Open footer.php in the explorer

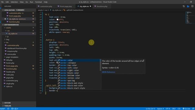tap(10, 63)
